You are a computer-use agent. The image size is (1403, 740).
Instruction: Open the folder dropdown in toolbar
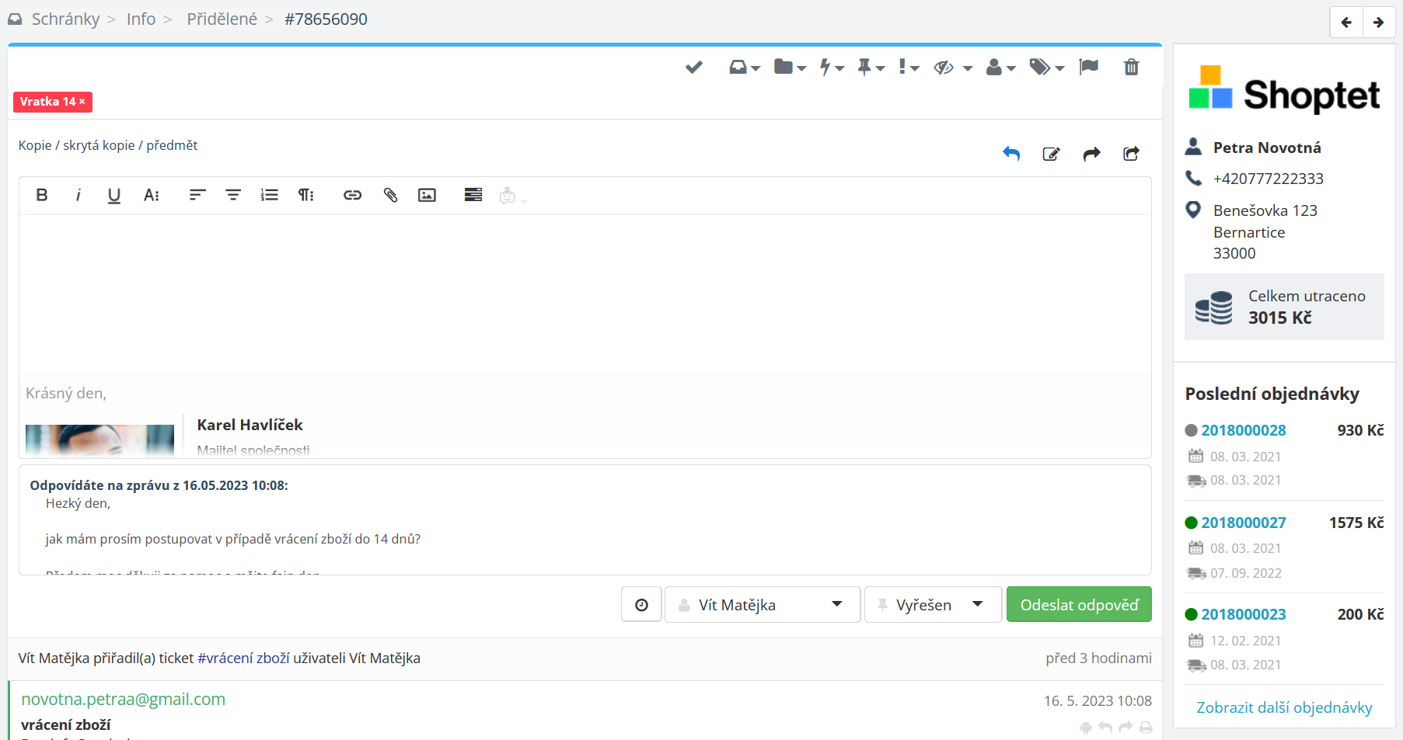[790, 68]
